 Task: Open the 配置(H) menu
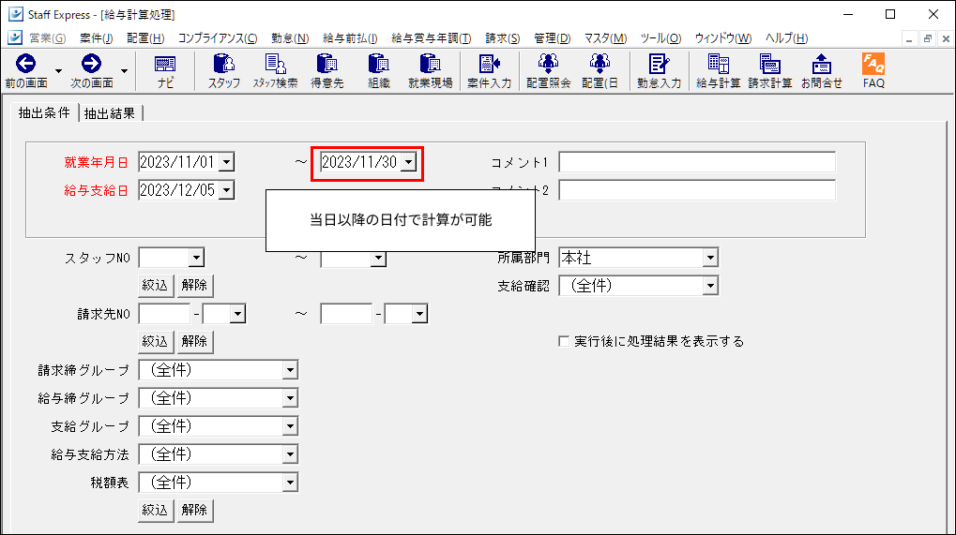145,38
